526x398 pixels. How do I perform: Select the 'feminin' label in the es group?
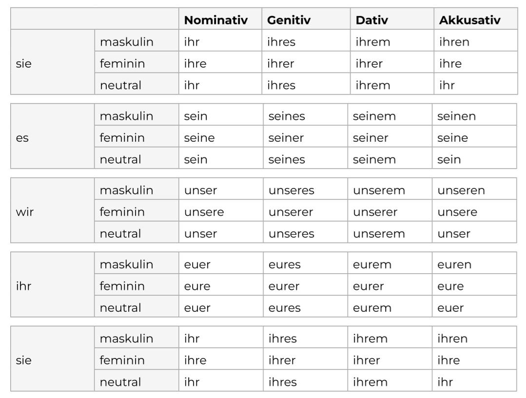[x=122, y=138]
